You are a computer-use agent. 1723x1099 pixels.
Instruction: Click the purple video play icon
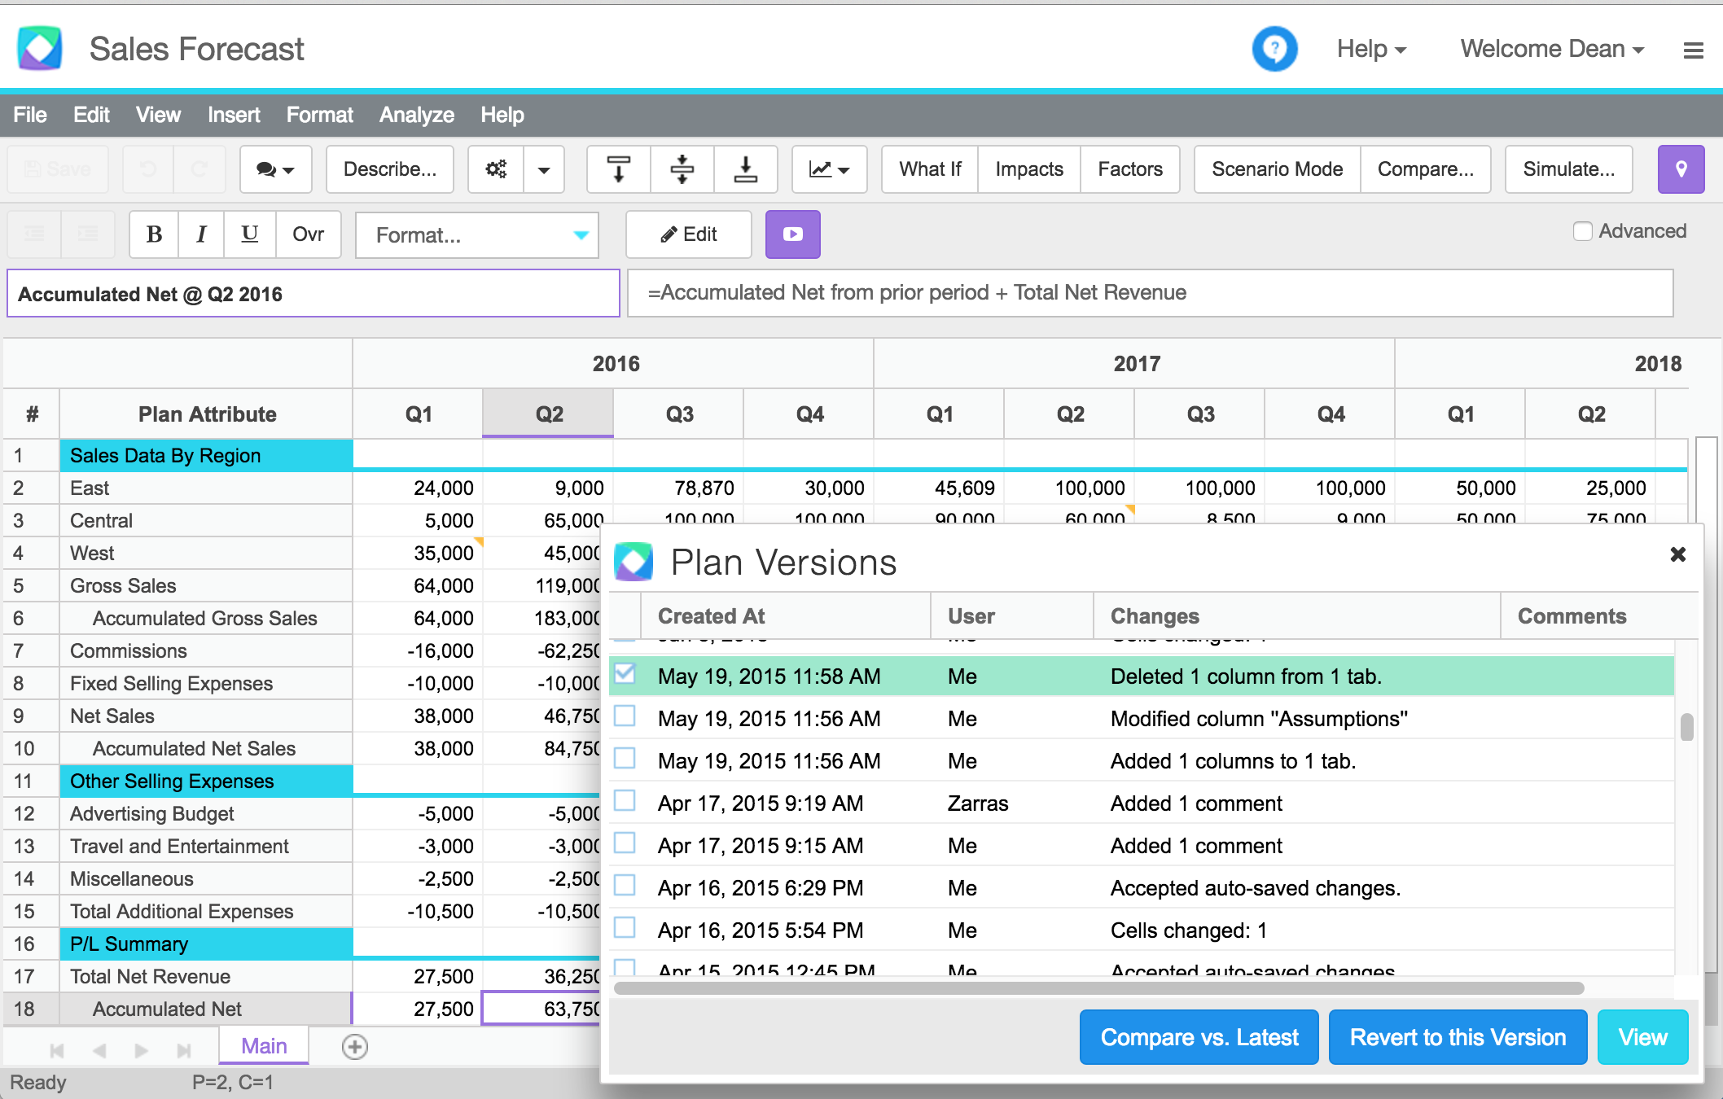(x=792, y=234)
